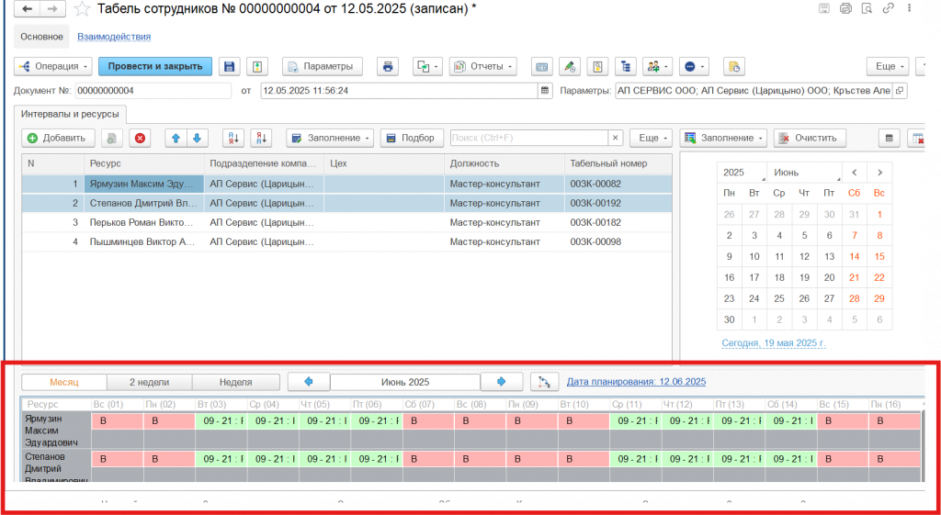This screenshot has width=941, height=515.
Task: Click the Провести и закрыть button
Action: [x=155, y=67]
